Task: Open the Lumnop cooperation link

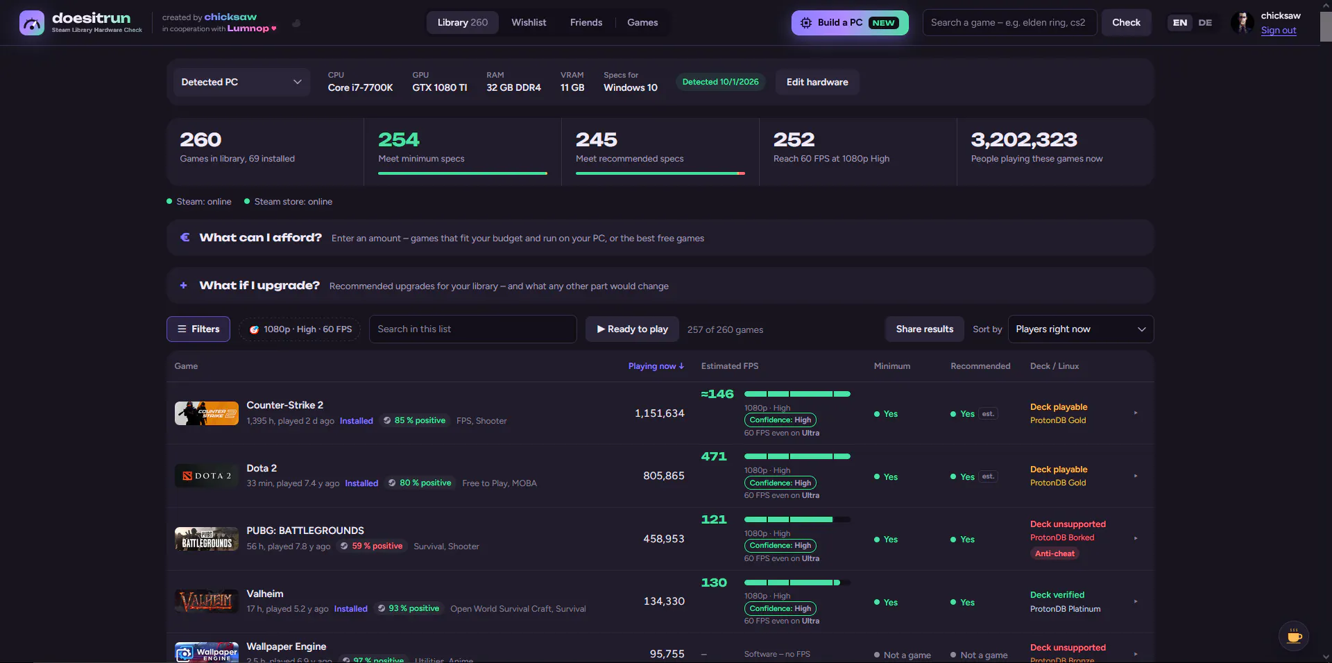Action: 248,28
